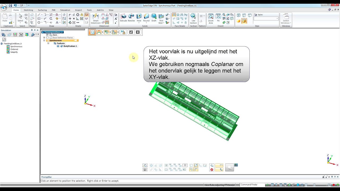Toggle the grid options icon in Live Rules
The width and height of the screenshot is (340, 191).
coord(236,165)
